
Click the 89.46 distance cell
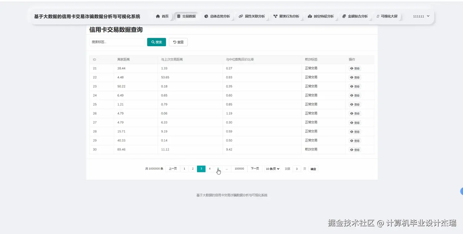tap(121, 150)
